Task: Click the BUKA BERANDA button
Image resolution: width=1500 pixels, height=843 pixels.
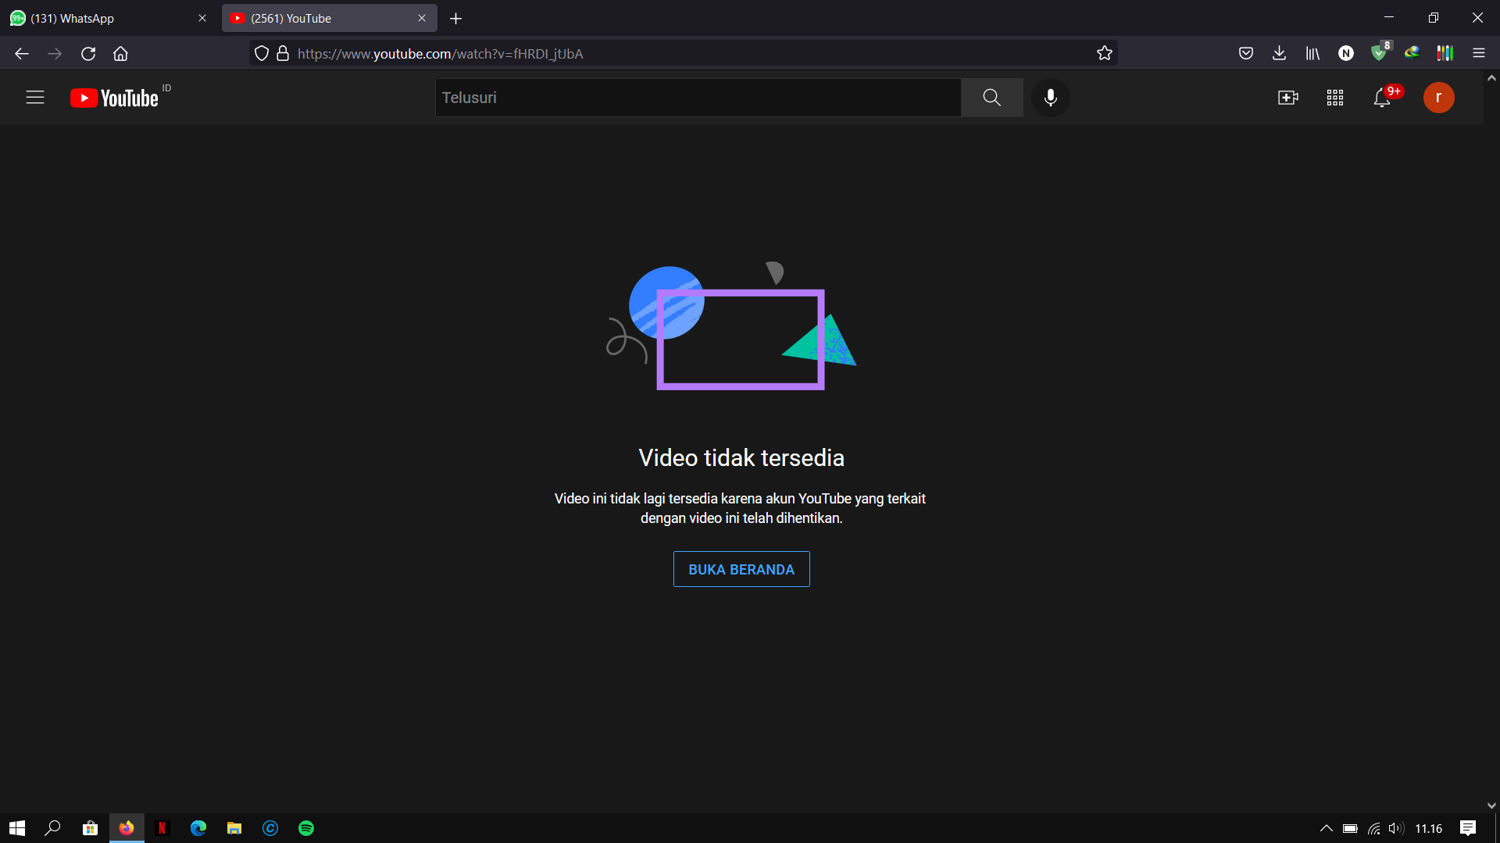Action: pyautogui.click(x=741, y=569)
